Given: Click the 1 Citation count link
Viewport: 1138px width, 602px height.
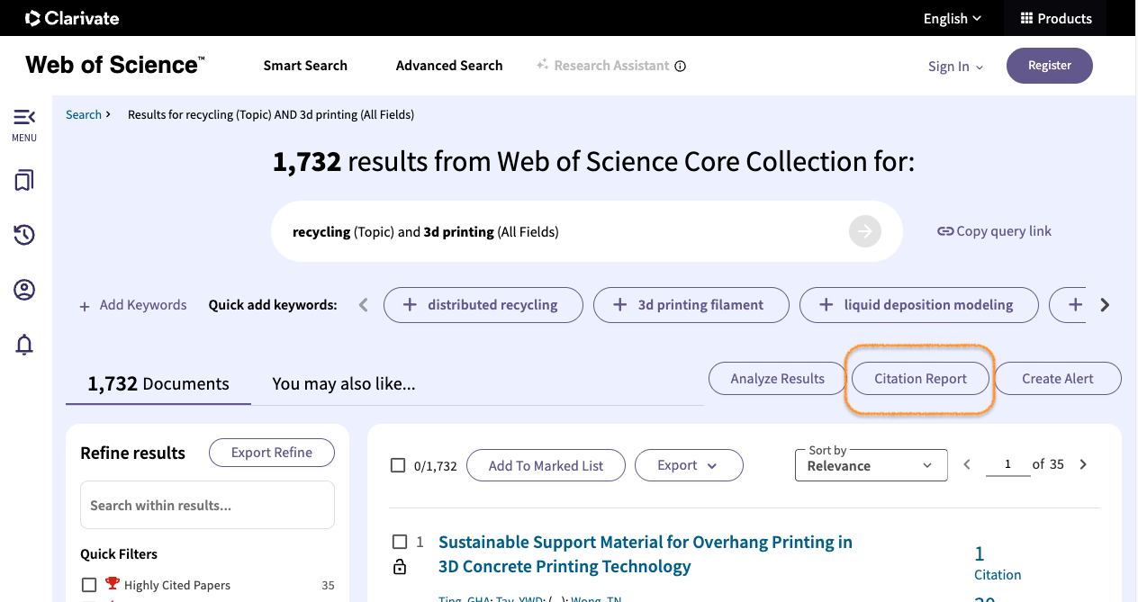Looking at the screenshot, I should (998, 563).
